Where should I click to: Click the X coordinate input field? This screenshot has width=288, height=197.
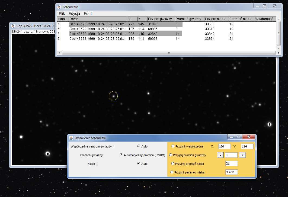point(224,146)
